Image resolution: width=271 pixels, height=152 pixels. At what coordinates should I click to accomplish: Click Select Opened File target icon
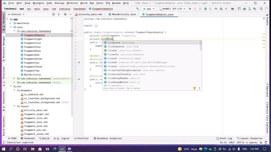pos(54,14)
